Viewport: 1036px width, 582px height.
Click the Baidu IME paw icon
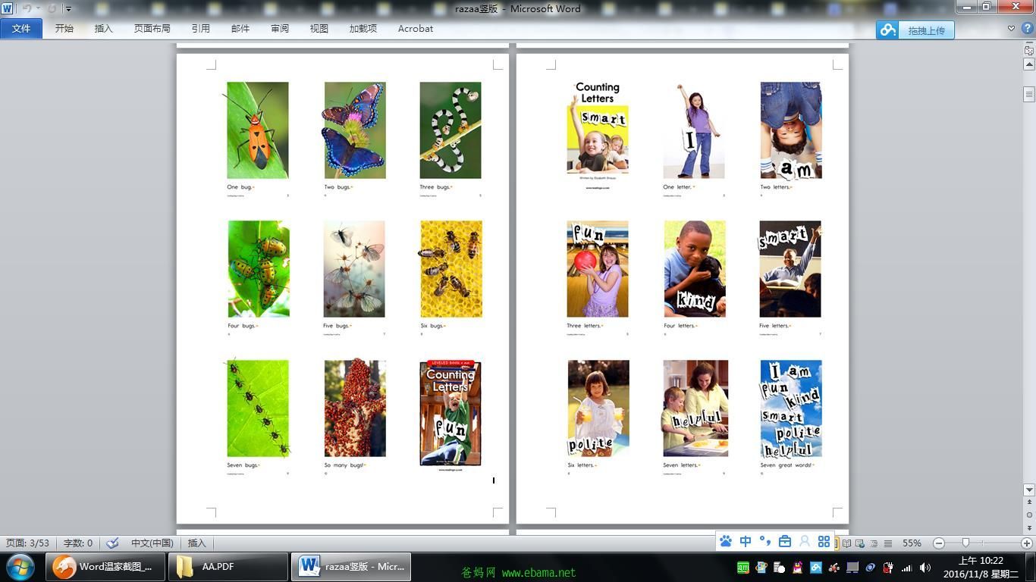[726, 541]
